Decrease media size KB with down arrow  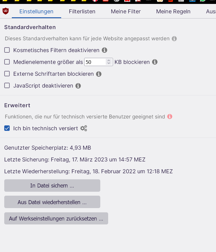(109, 64)
